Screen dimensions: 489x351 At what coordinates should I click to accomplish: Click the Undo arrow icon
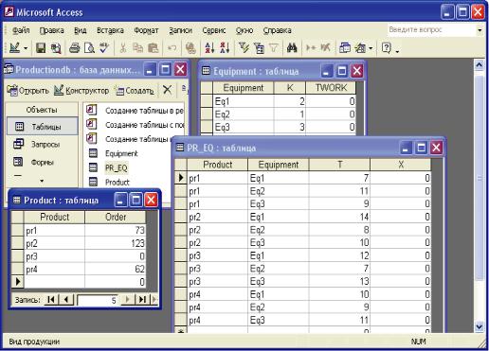172,48
